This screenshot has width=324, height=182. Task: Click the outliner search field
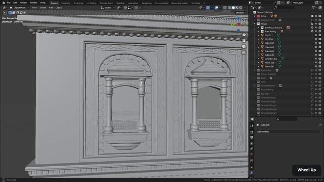(285, 8)
